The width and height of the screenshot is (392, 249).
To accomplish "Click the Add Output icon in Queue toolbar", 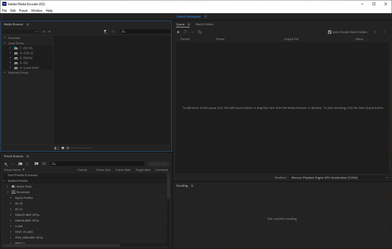I will coord(185,32).
